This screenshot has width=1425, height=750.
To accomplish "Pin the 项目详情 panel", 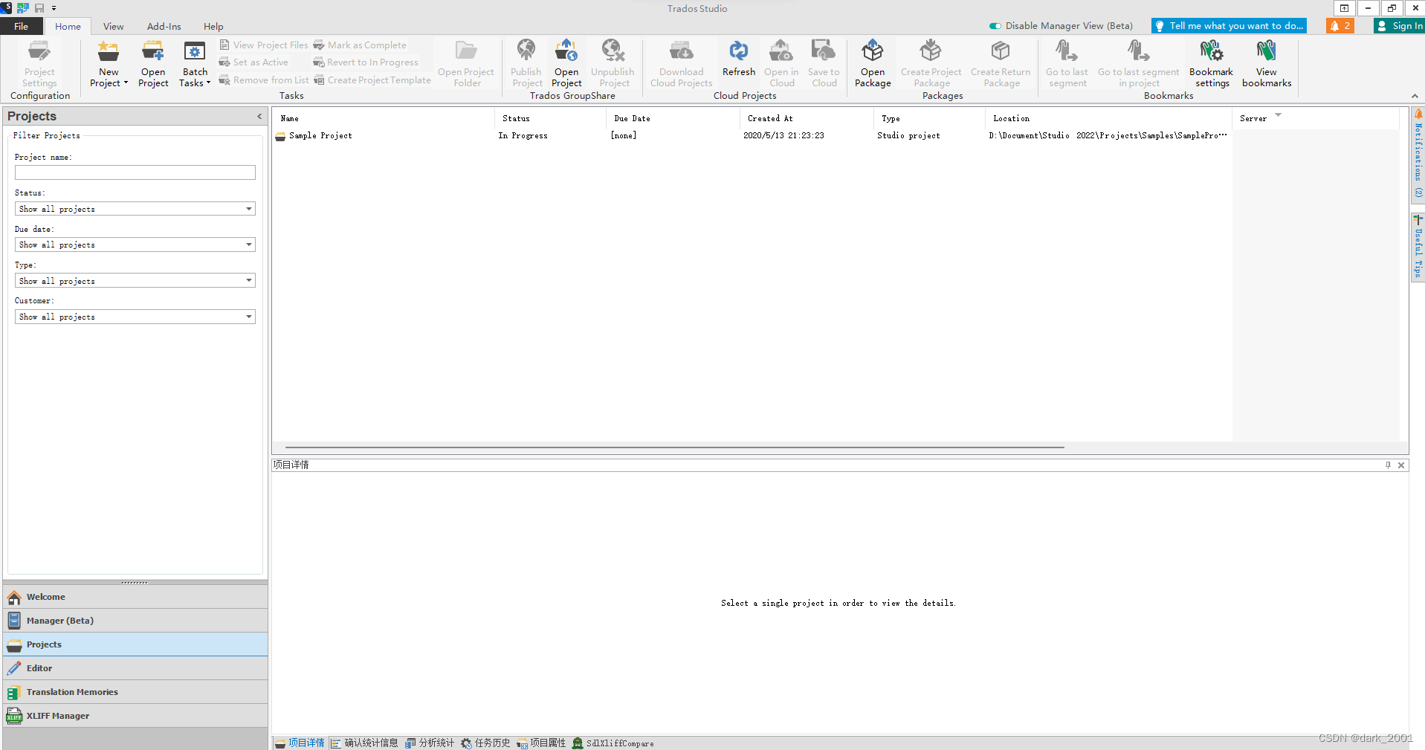I will coord(1387,465).
